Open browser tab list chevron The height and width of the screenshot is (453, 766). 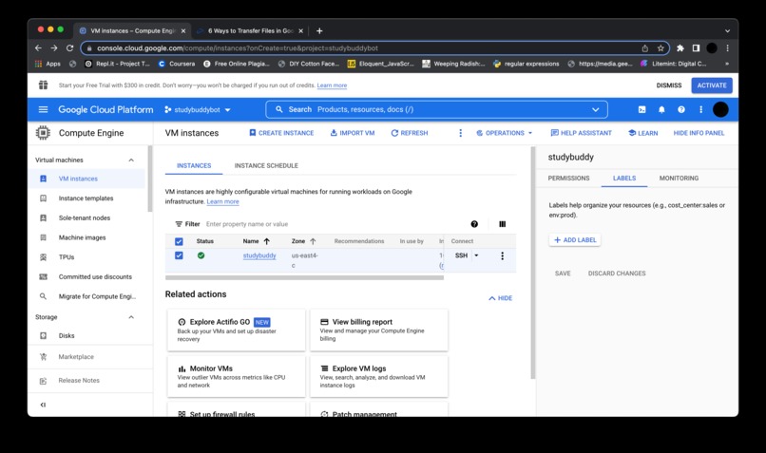pyautogui.click(x=727, y=30)
